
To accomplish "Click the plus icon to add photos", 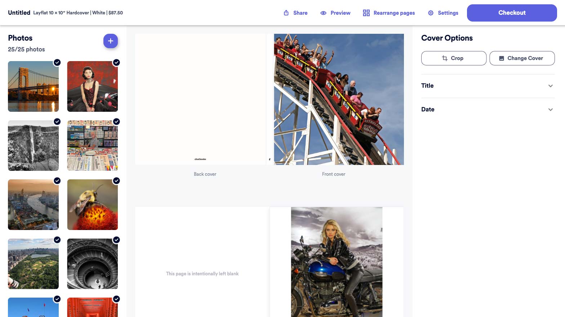I will pos(111,41).
